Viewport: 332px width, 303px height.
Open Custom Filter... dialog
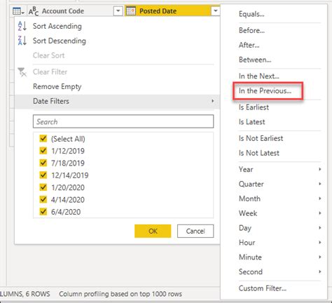tap(263, 288)
